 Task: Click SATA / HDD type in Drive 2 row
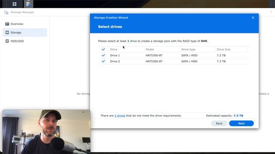pyautogui.click(x=189, y=61)
